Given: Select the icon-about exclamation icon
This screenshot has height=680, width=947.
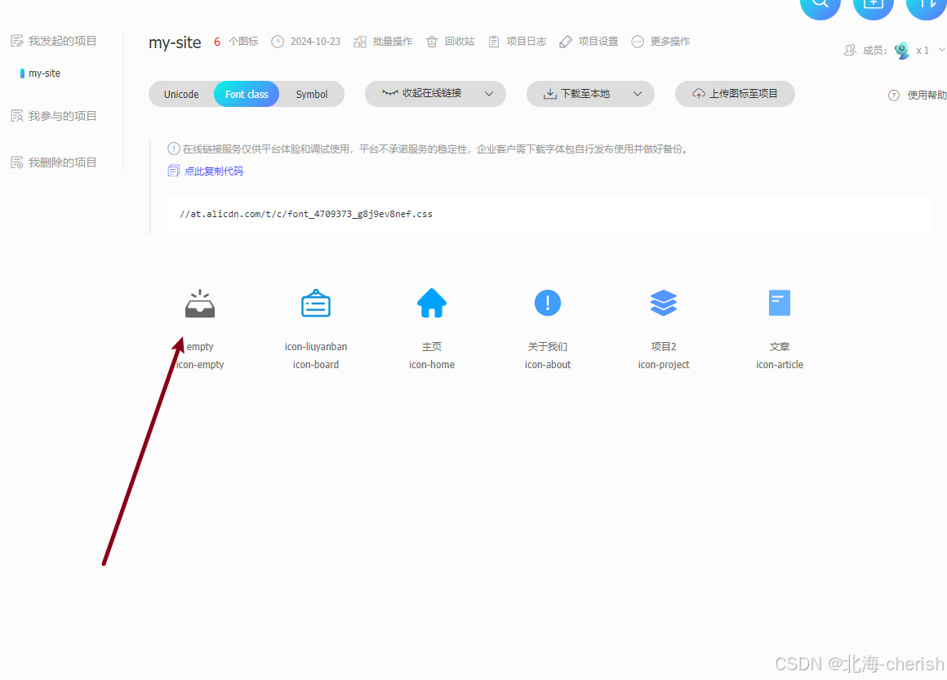Looking at the screenshot, I should pyautogui.click(x=547, y=303).
